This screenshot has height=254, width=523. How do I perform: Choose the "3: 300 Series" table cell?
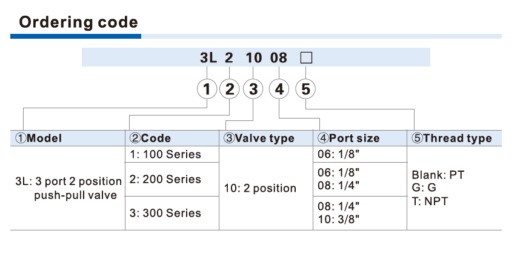(x=165, y=213)
